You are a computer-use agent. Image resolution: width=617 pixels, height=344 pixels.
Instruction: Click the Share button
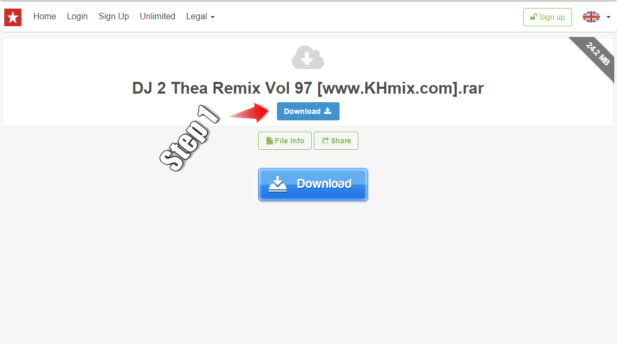tap(336, 141)
